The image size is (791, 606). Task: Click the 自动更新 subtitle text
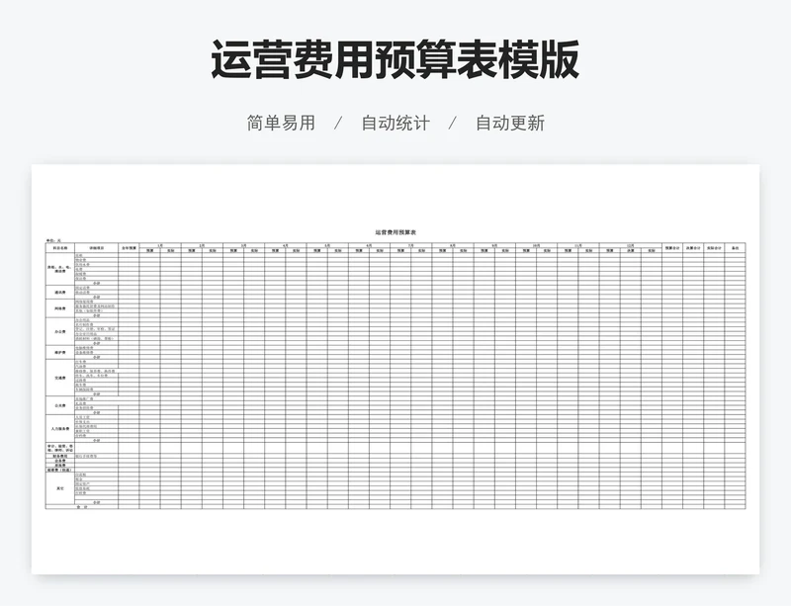click(510, 123)
